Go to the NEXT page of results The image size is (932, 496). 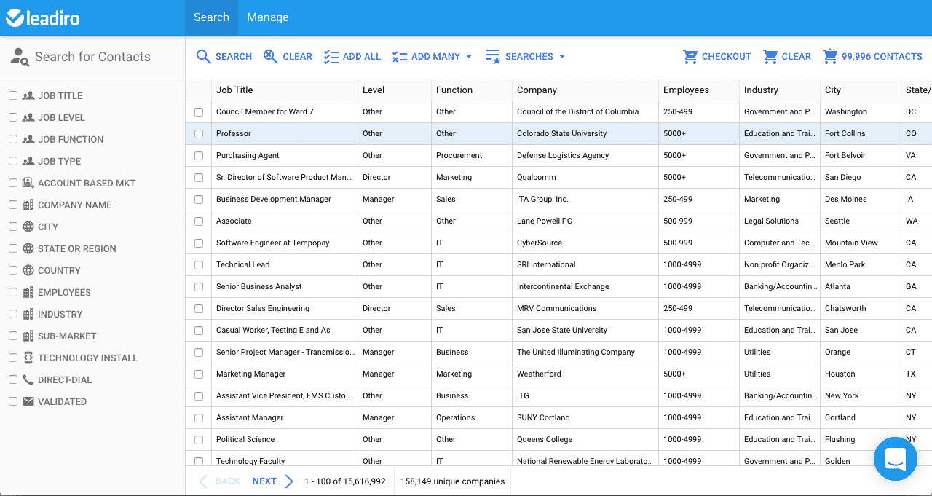tap(264, 481)
